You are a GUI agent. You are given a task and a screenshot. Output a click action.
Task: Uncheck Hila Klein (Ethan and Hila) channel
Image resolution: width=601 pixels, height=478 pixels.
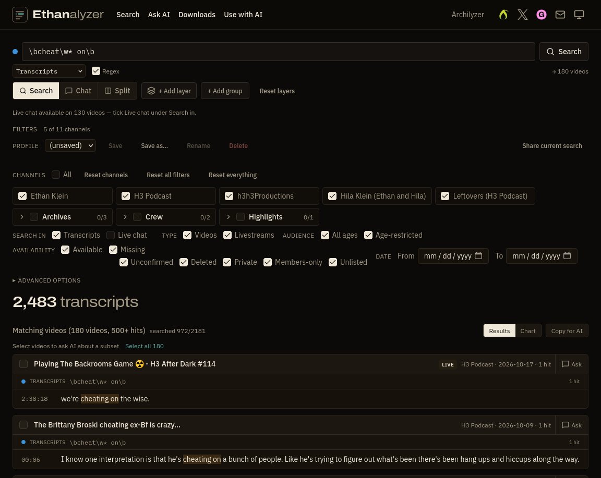click(332, 196)
